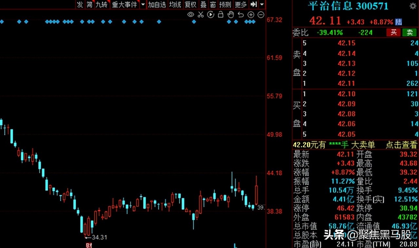Click the 外盘 value 61583
Image resolution: width=419 pixels, height=248 pixels.
345,217
